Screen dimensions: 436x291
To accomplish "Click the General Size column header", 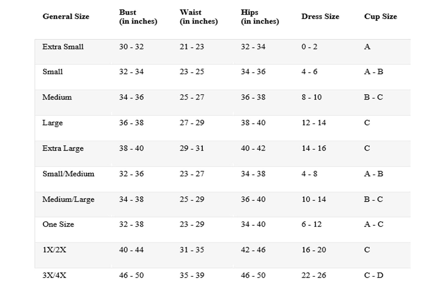I will point(66,17).
